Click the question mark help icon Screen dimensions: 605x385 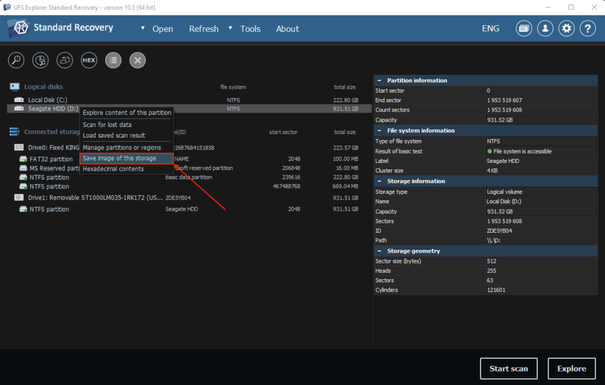tap(587, 28)
